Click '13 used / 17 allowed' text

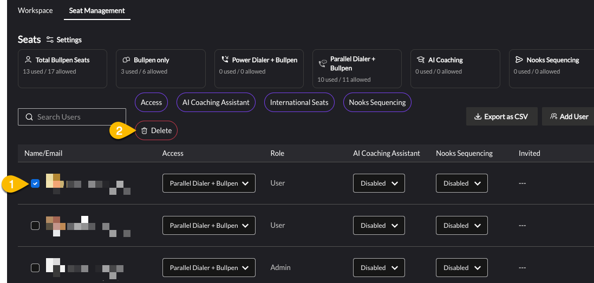(50, 71)
